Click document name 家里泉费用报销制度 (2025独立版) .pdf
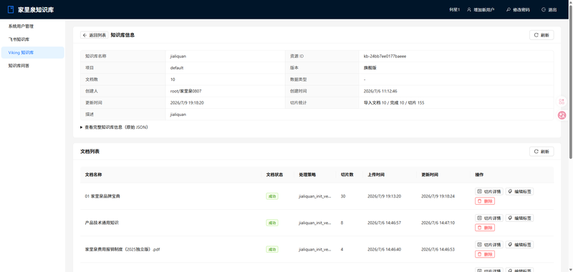 [x=122, y=249]
